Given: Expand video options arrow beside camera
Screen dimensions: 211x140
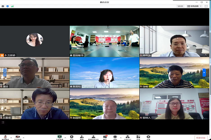Looking at the screenshot, I should (23, 138).
